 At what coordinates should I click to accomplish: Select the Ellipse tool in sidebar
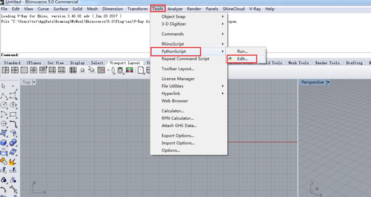click(x=13, y=105)
